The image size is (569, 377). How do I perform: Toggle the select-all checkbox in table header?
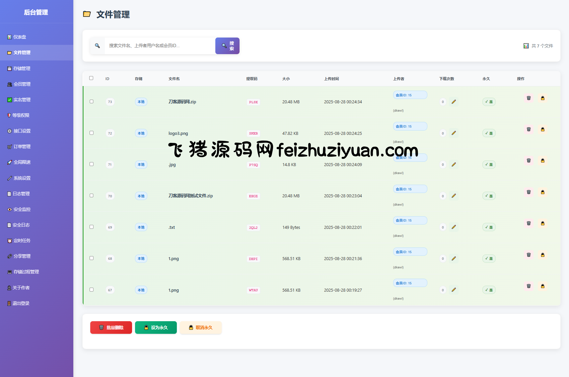pyautogui.click(x=91, y=78)
